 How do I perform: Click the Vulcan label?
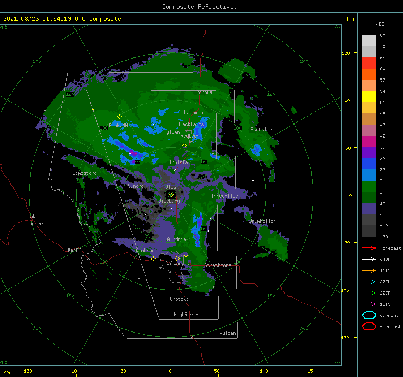point(227,333)
